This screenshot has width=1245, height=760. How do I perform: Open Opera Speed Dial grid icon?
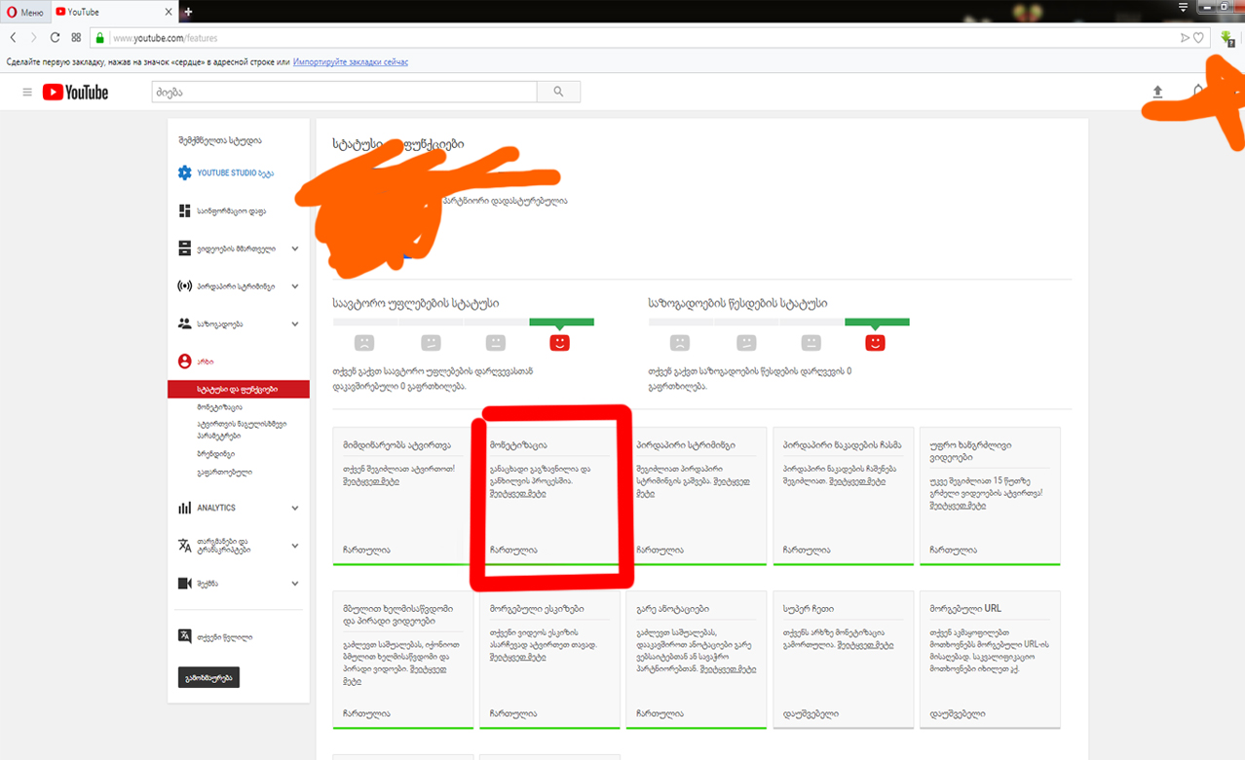click(76, 37)
